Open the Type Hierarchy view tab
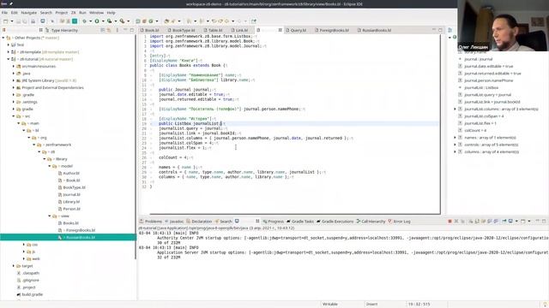549x308 pixels. click(61, 31)
